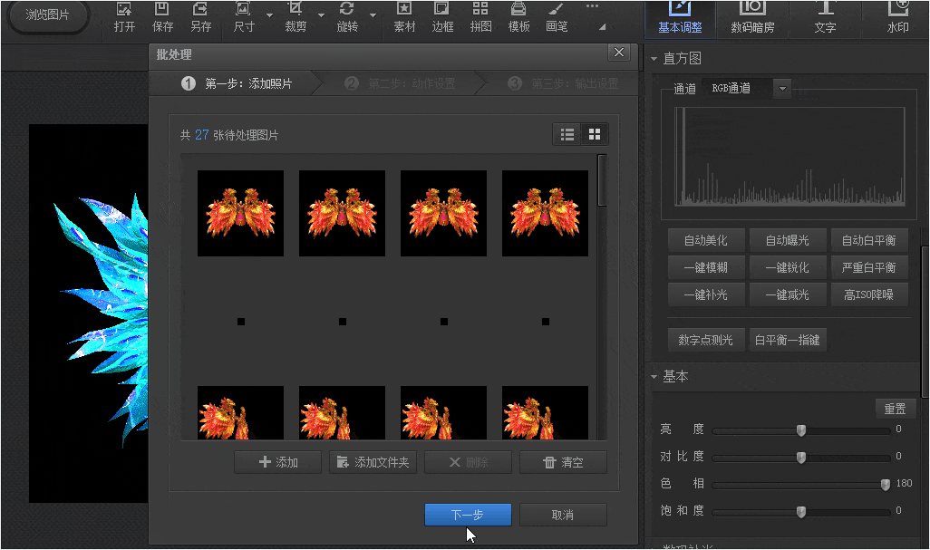
Task: Open the RGB channel (RGB通道) dropdown
Action: 782,88
